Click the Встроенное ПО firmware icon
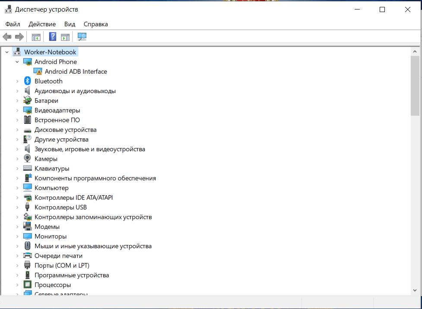The width and height of the screenshot is (422, 309). pos(28,120)
